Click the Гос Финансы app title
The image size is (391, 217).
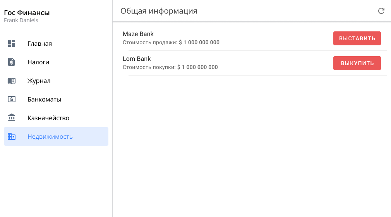point(27,13)
